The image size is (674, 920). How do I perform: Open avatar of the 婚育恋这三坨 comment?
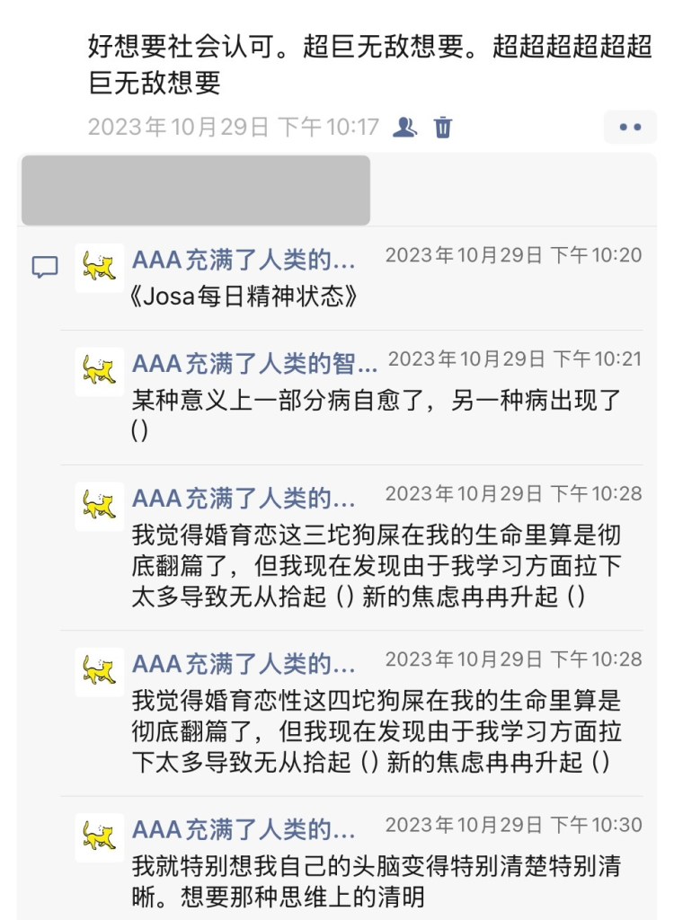click(99, 506)
